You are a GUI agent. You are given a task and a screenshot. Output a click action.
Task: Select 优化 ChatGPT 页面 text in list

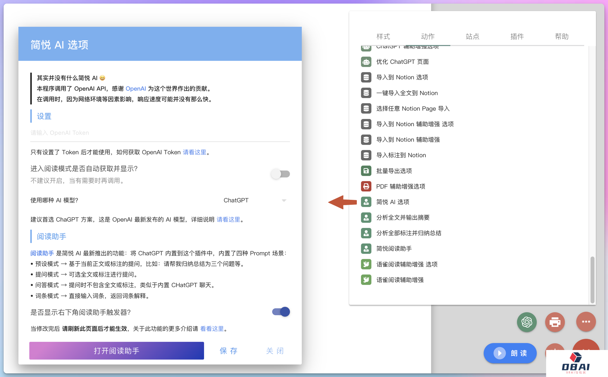click(403, 62)
